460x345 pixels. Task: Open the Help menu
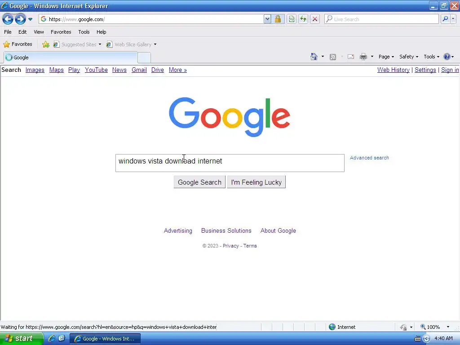click(x=101, y=32)
